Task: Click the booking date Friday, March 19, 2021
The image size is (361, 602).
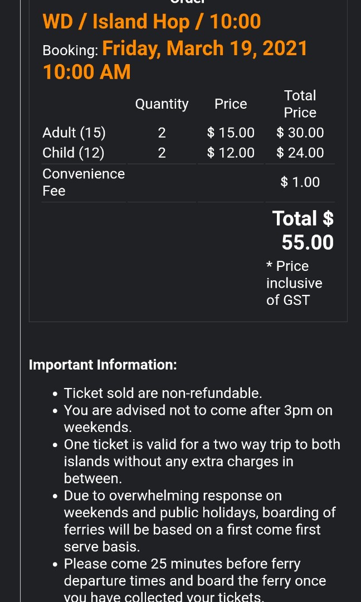Action: click(204, 48)
